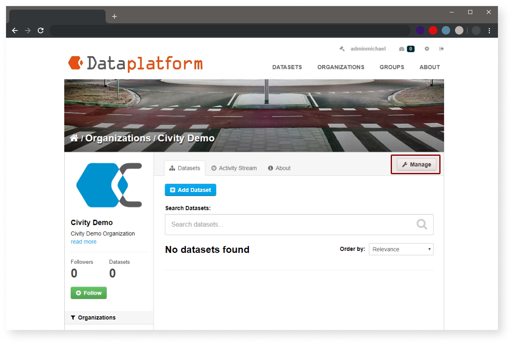Screen dimensions: 512x344
Task: Open the browser profile avatar
Action: point(476,31)
